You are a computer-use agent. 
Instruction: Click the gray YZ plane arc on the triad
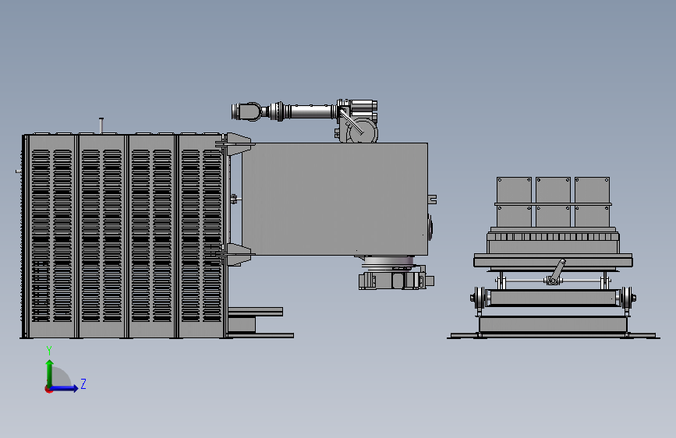tap(62, 376)
